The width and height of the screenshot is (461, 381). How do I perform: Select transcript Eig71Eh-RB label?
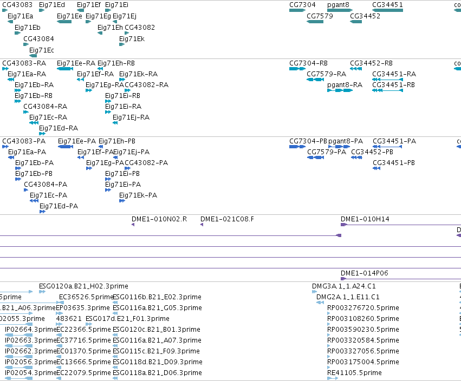point(116,63)
